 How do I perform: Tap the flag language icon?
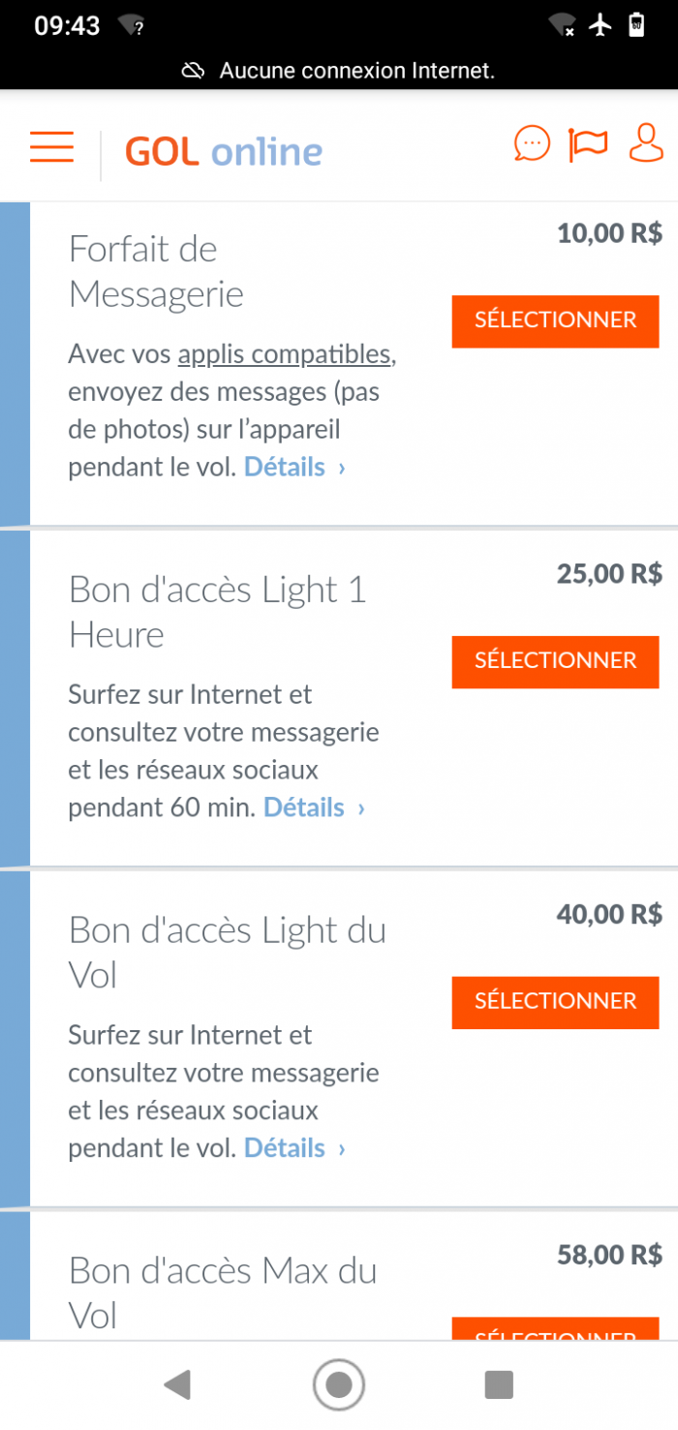(588, 145)
